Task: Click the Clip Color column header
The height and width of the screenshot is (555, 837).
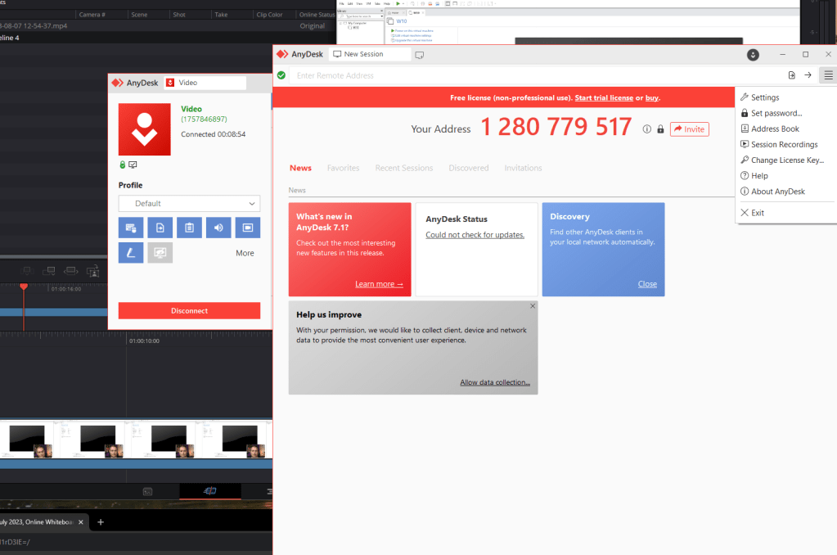Action: [269, 15]
